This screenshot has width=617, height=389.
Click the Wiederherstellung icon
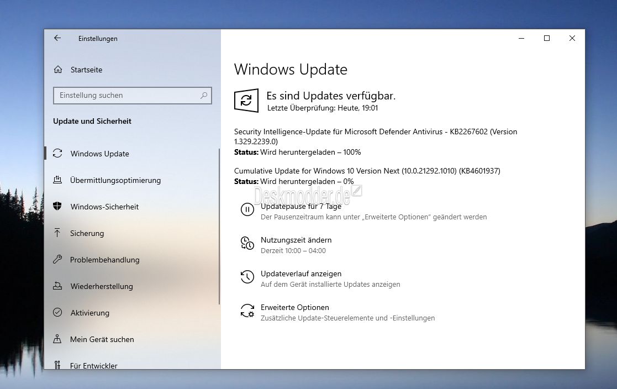[57, 286]
